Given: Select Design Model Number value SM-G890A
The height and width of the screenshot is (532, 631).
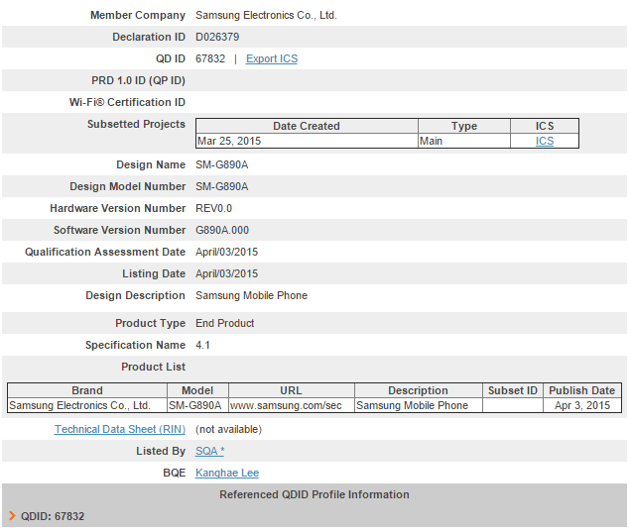Looking at the screenshot, I should coord(221,186).
